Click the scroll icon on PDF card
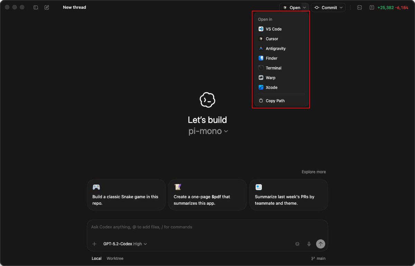Image resolution: width=415 pixels, height=266 pixels. pos(178,187)
